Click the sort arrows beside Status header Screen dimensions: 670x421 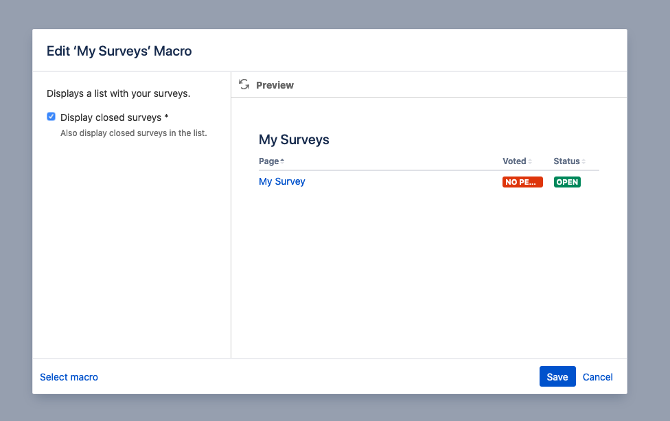584,161
